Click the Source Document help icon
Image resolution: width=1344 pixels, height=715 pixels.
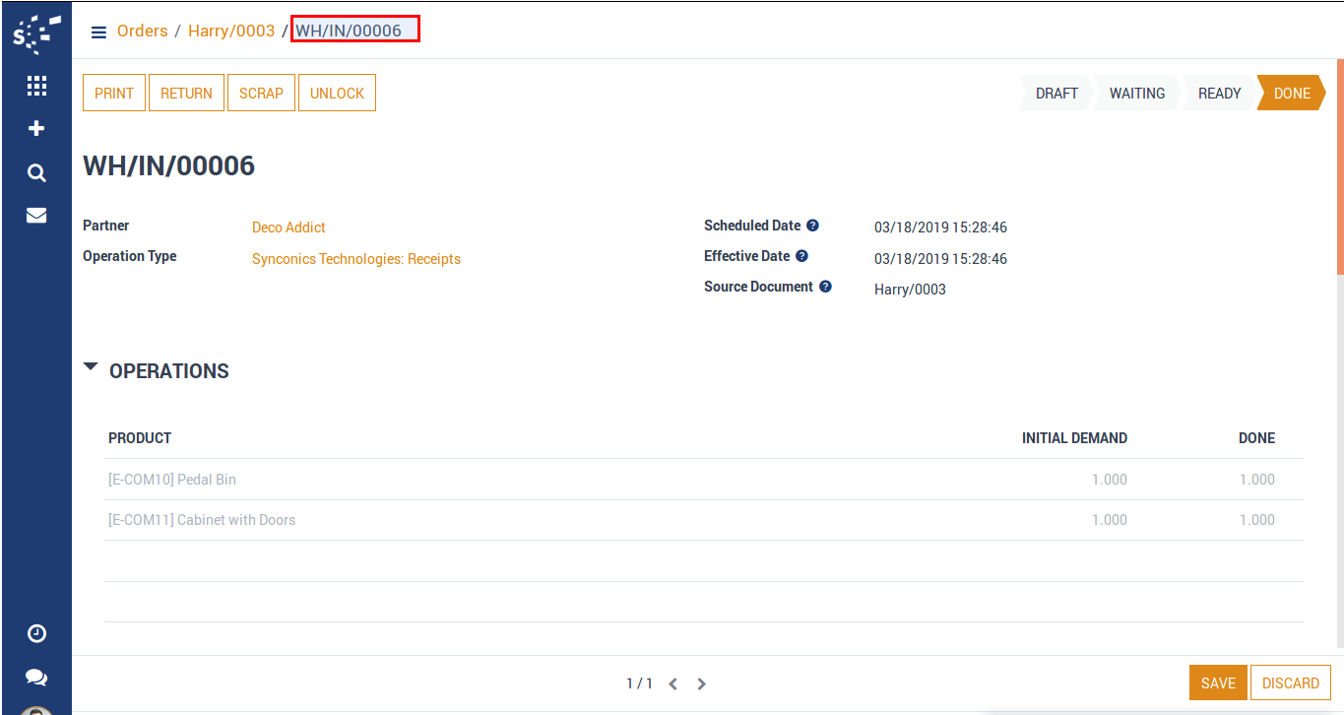point(825,287)
